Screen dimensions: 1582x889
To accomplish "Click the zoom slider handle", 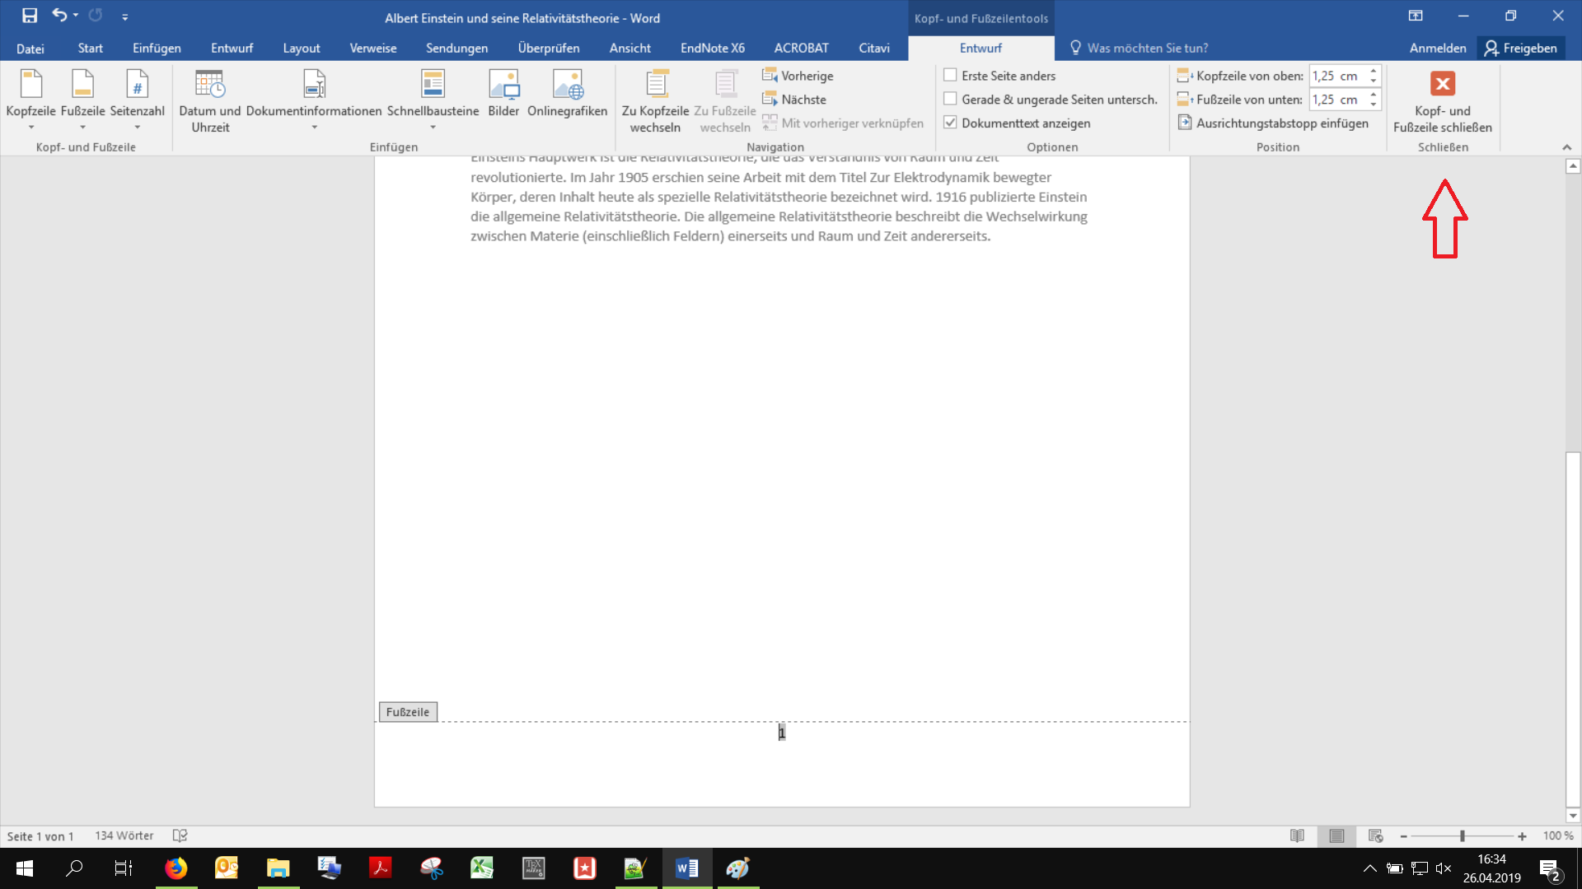I will [x=1463, y=836].
